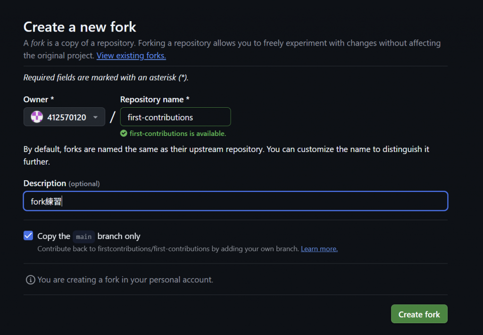Click the "main" branch code badge
This screenshot has width=483, height=335.
pos(84,237)
